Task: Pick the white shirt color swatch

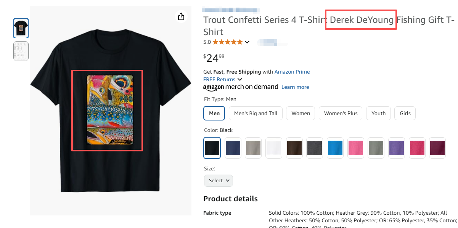Action: 274,148
